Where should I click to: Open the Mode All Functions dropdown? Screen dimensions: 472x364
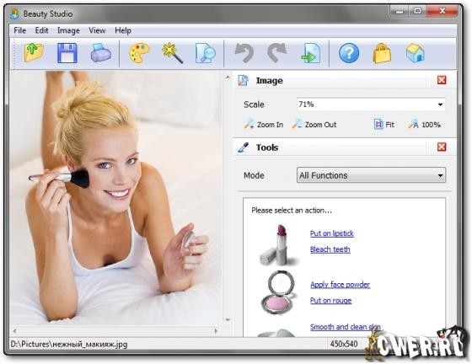click(371, 175)
